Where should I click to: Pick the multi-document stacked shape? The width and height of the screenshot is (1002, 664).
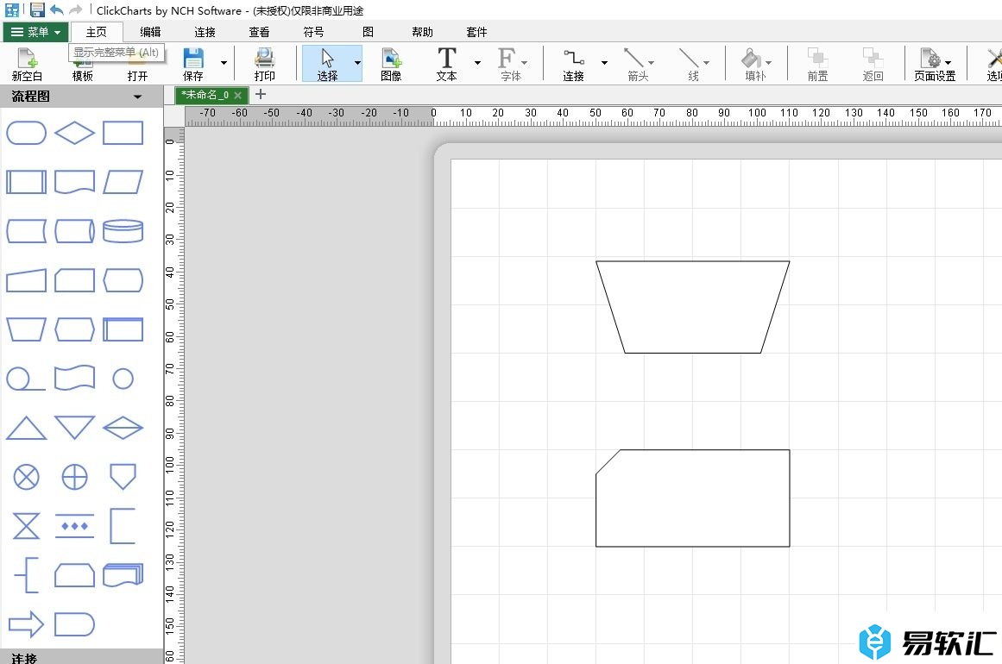click(x=123, y=574)
